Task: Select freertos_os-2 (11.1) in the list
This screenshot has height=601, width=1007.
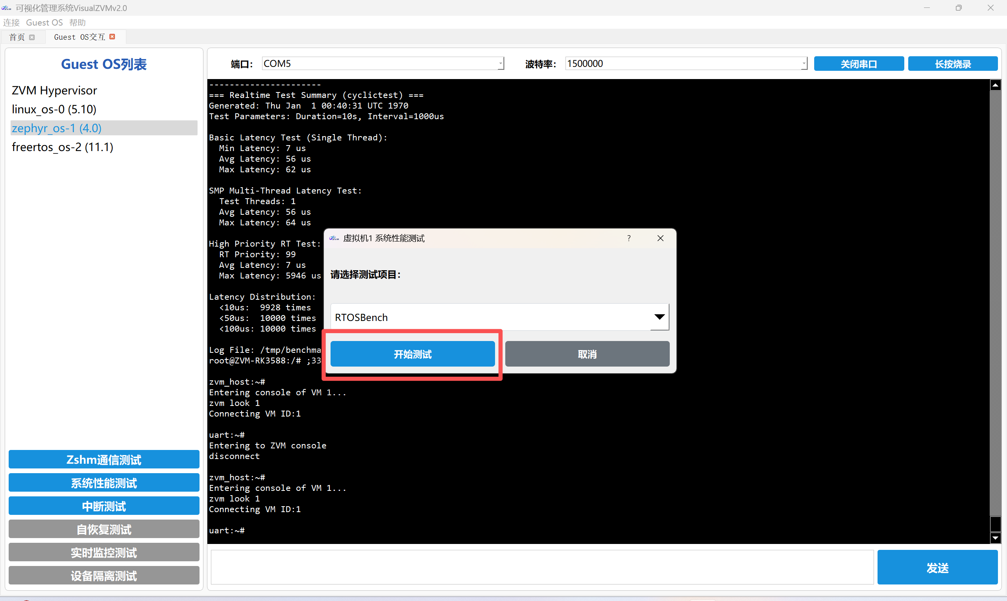Action: (63, 147)
